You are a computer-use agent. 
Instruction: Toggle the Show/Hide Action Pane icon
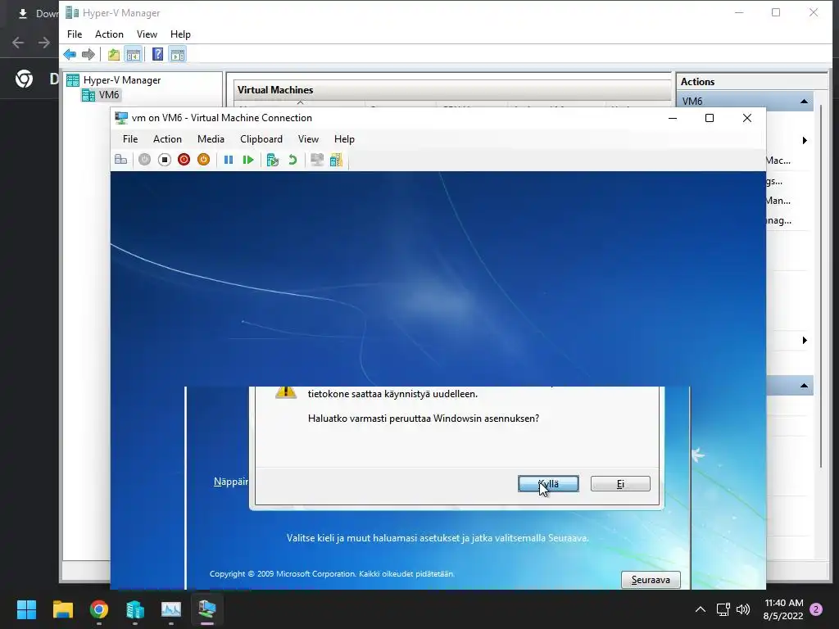coord(178,54)
